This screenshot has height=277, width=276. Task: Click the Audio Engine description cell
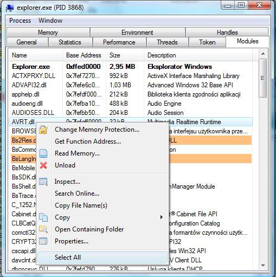(x=164, y=104)
